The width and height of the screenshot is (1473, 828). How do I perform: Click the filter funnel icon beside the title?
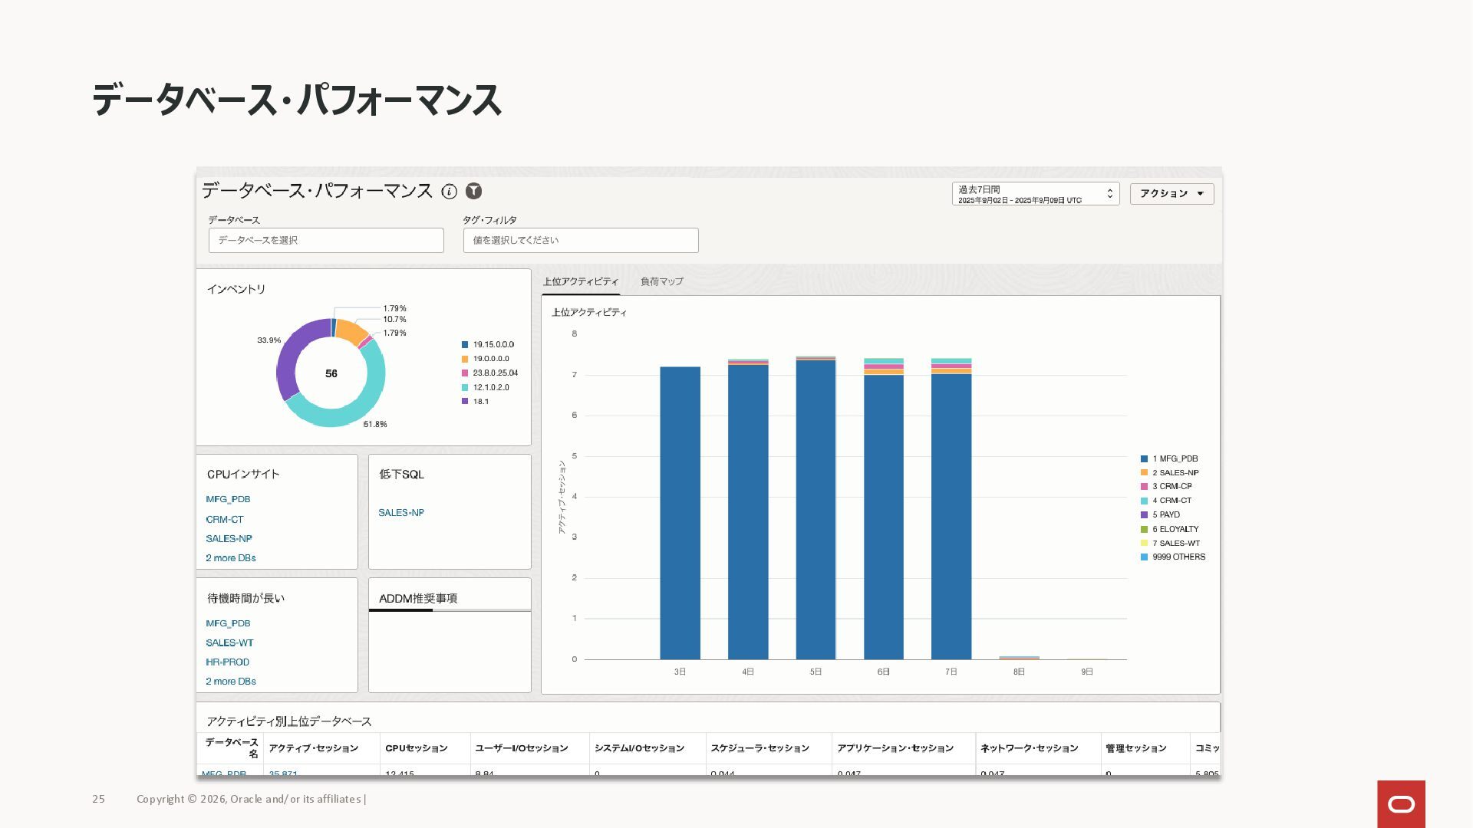tap(474, 191)
